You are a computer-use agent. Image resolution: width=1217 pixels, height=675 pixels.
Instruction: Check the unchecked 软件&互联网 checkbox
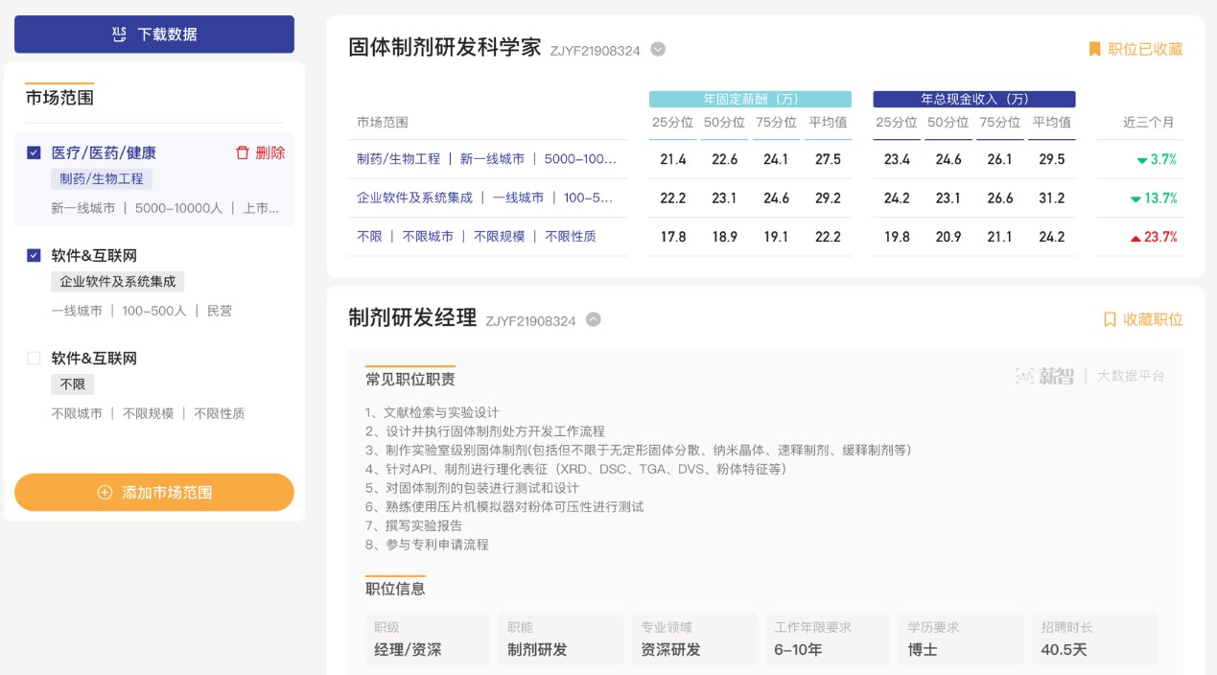coord(34,358)
